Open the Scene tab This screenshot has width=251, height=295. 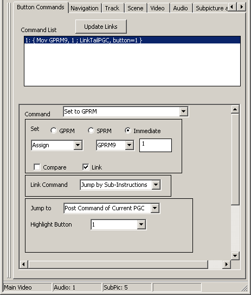coord(135,8)
